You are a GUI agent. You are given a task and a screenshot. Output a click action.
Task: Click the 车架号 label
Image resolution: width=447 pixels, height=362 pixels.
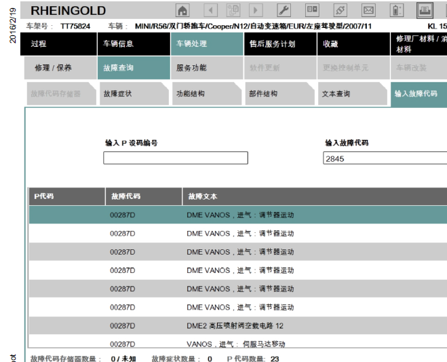pos(39,26)
